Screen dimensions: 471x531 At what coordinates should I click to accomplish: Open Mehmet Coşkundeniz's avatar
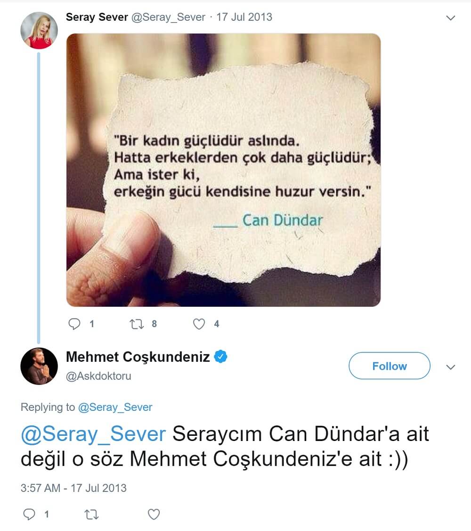point(39,366)
